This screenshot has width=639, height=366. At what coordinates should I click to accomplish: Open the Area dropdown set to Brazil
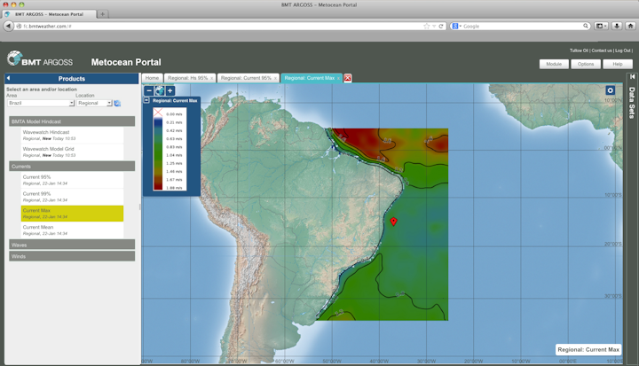click(x=41, y=104)
